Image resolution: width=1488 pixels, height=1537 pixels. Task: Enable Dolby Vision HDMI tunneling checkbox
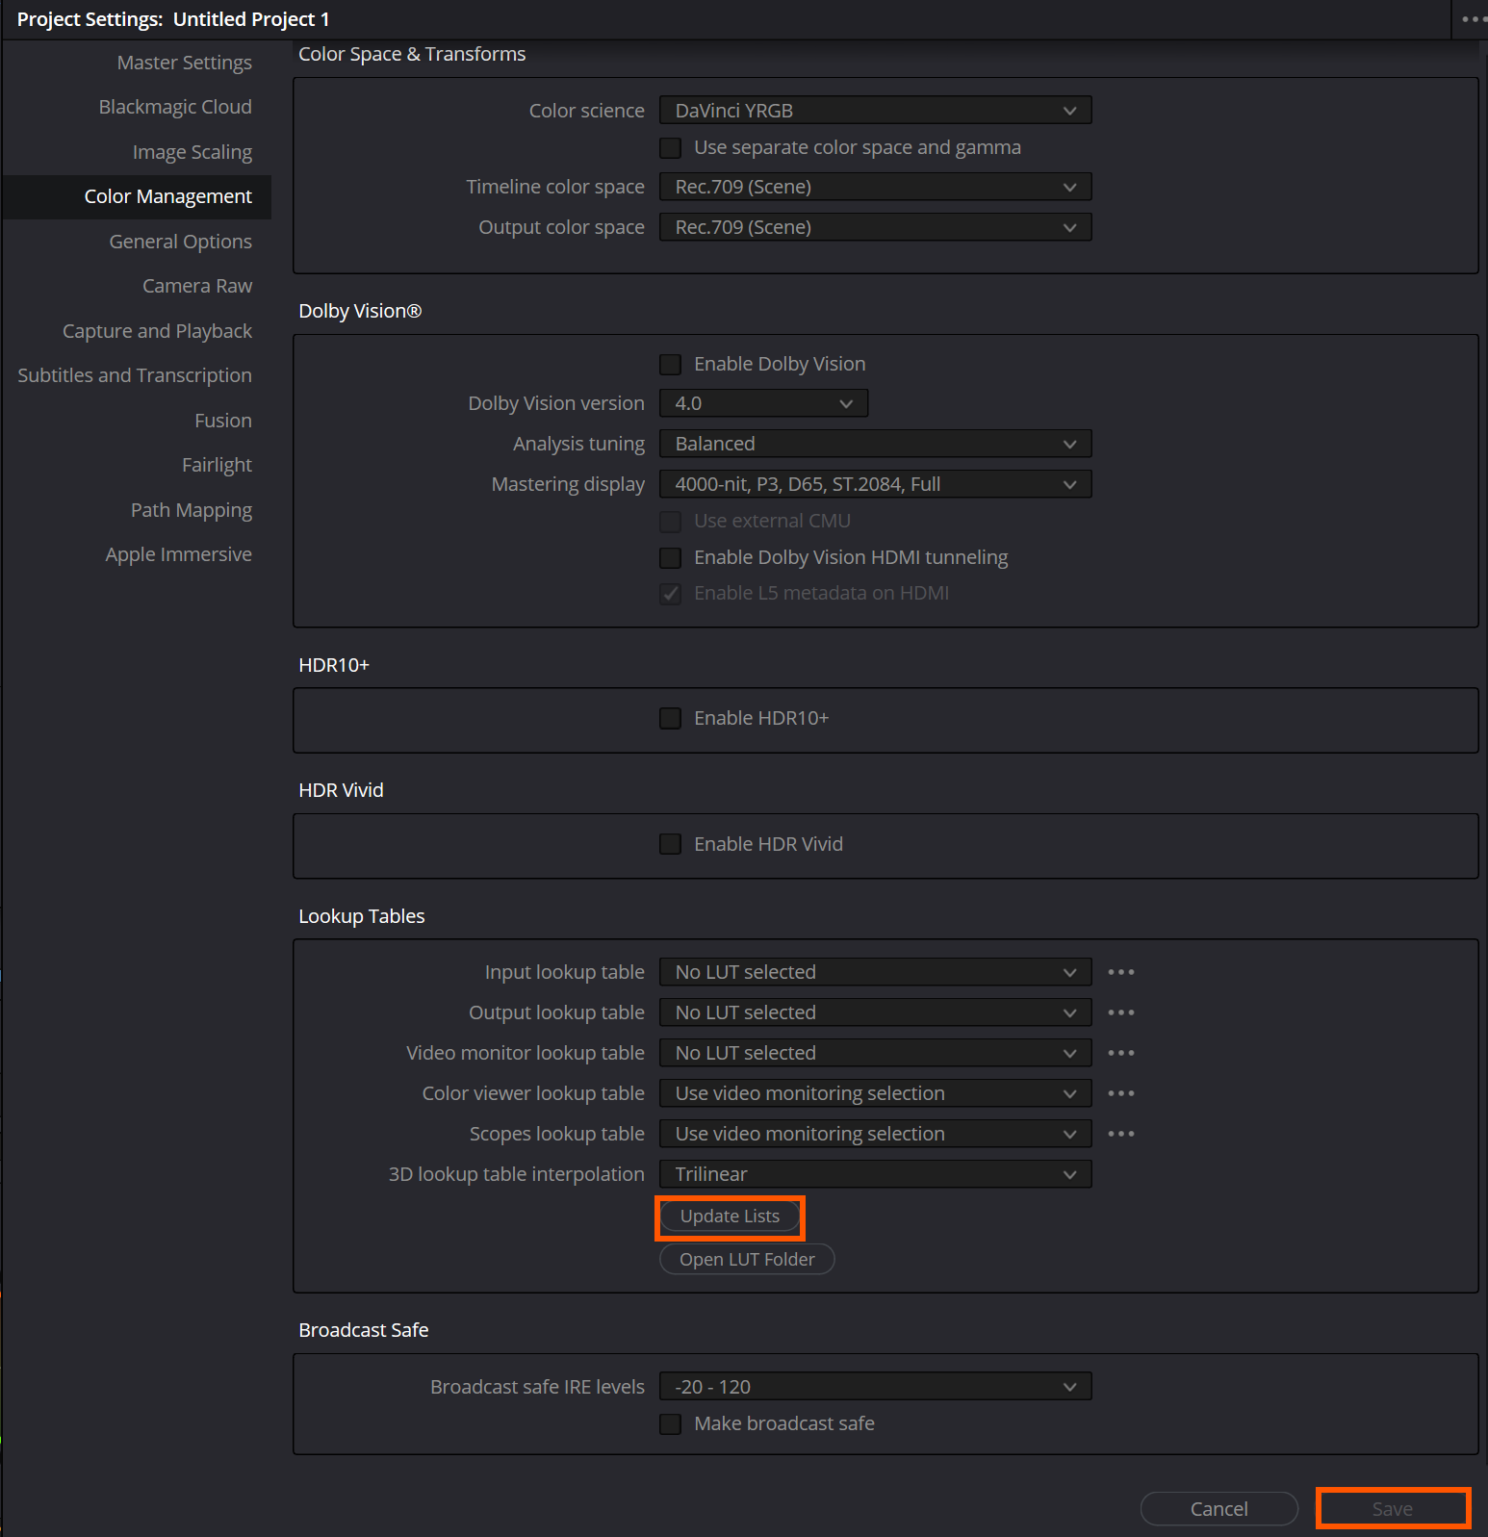click(x=670, y=558)
